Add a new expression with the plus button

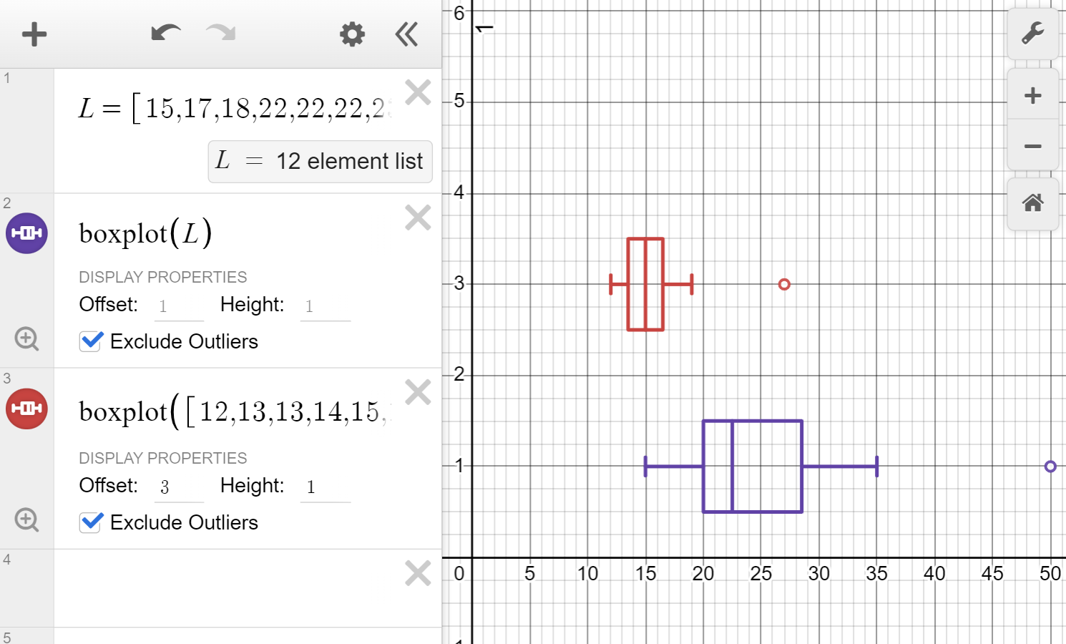click(x=34, y=34)
